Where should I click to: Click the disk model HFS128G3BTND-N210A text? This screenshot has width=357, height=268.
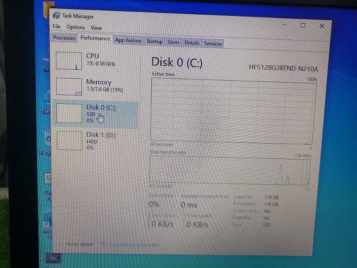[283, 68]
